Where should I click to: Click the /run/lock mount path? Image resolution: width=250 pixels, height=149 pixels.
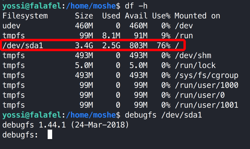pos(195,65)
